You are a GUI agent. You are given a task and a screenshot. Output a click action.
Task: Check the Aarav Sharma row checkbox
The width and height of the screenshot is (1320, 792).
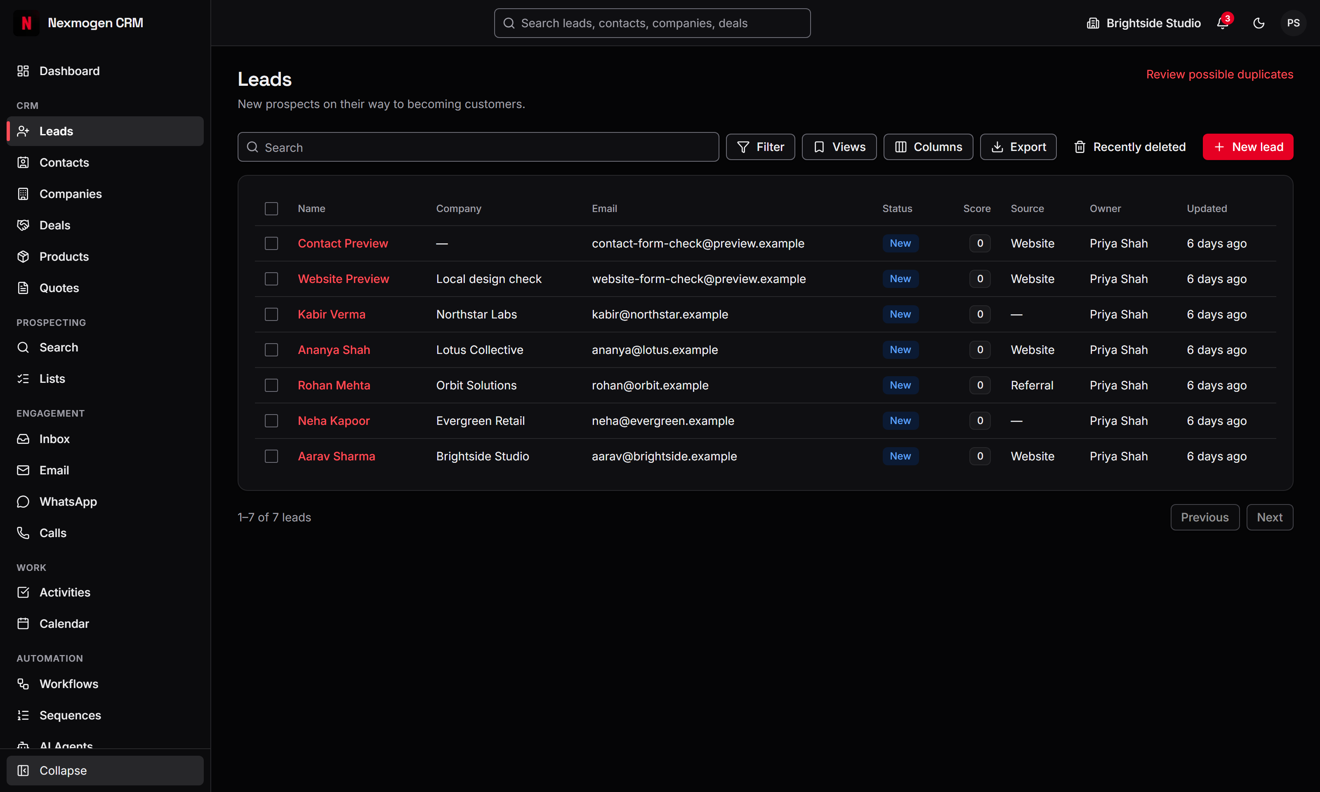(x=271, y=456)
